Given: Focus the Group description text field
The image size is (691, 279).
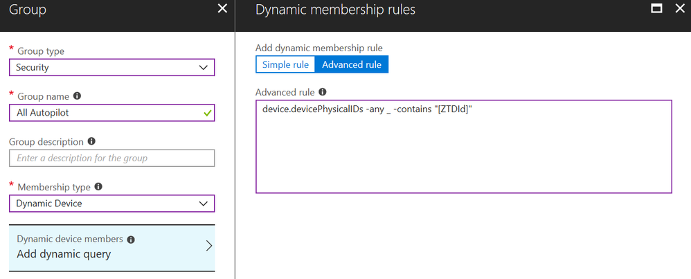Looking at the screenshot, I should click(x=111, y=158).
